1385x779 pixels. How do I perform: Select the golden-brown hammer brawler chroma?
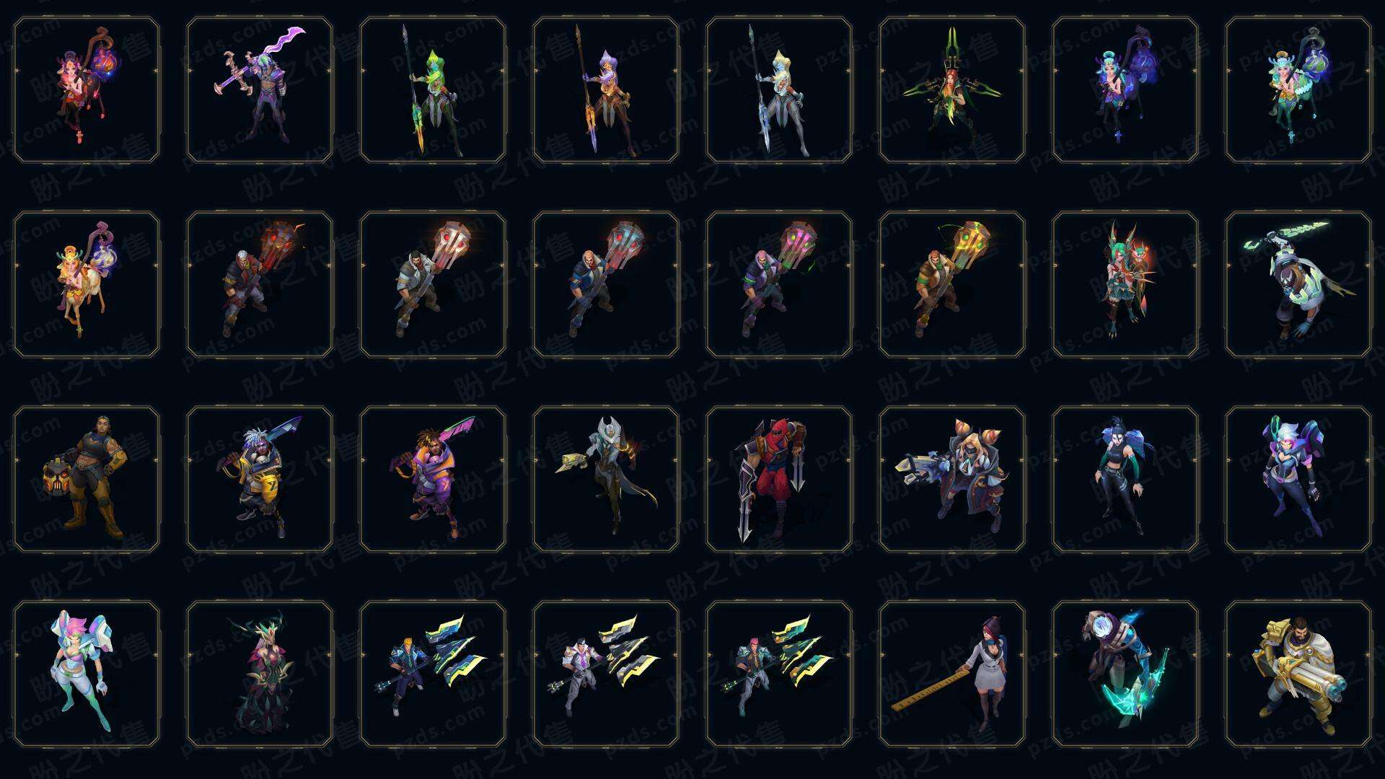tap(952, 284)
